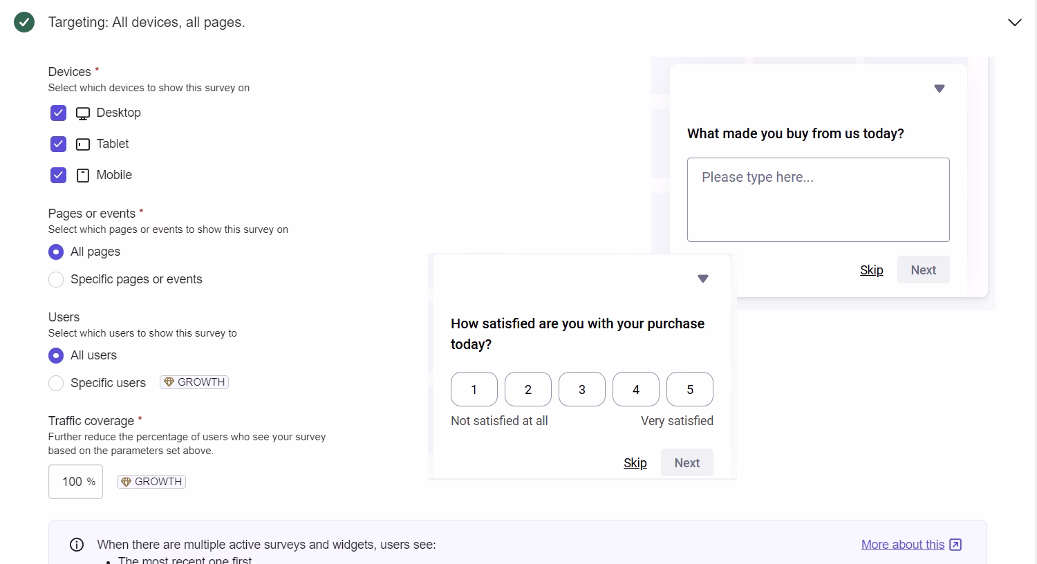Select the All users radio button
Image resolution: width=1037 pixels, height=564 pixels.
[56, 355]
